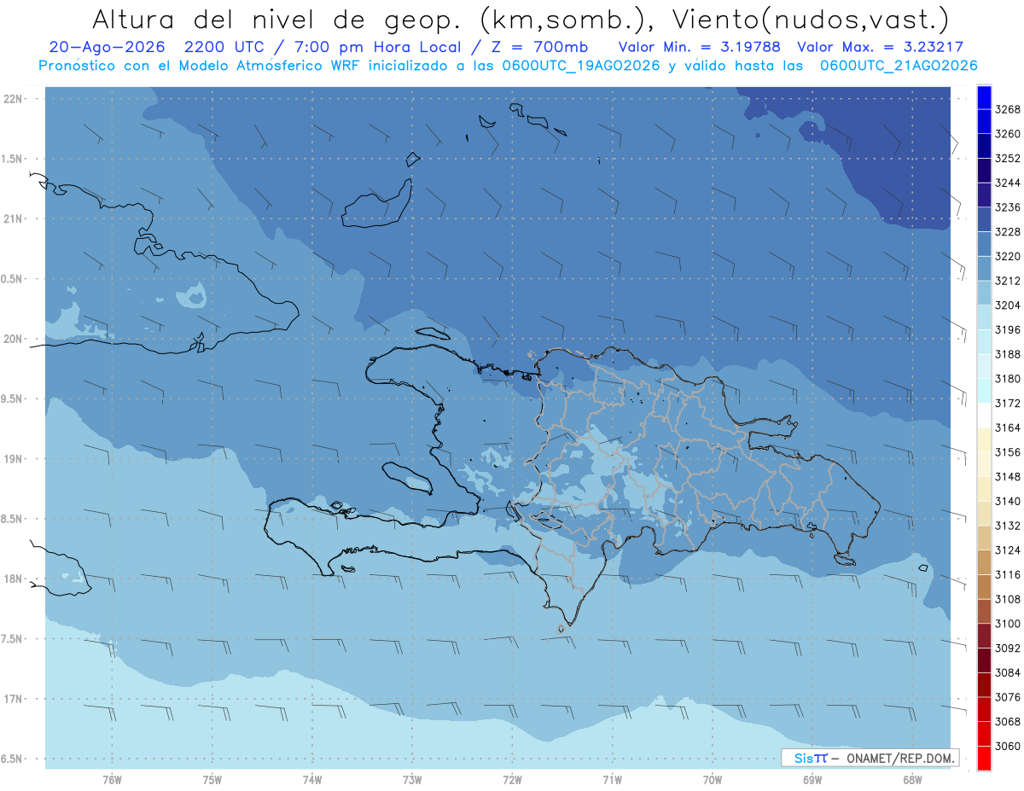Viewport: 1024px width, 791px height.
Task: Click the "71W" longitude label
Action: [612, 780]
